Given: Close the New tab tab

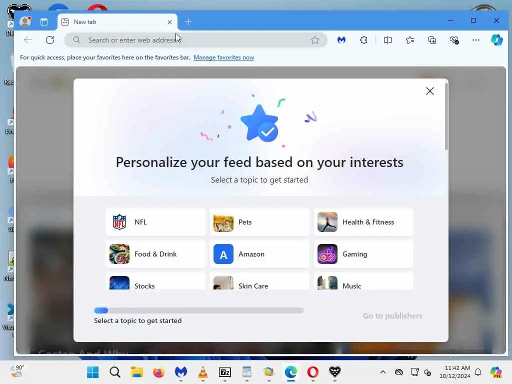Looking at the screenshot, I should (169, 22).
